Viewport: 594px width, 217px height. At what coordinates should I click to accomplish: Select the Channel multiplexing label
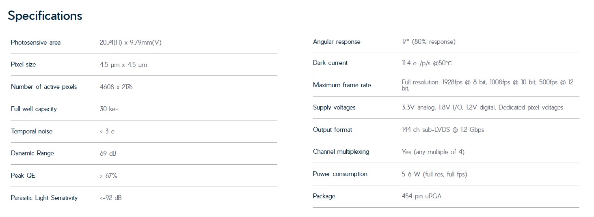[x=341, y=152]
